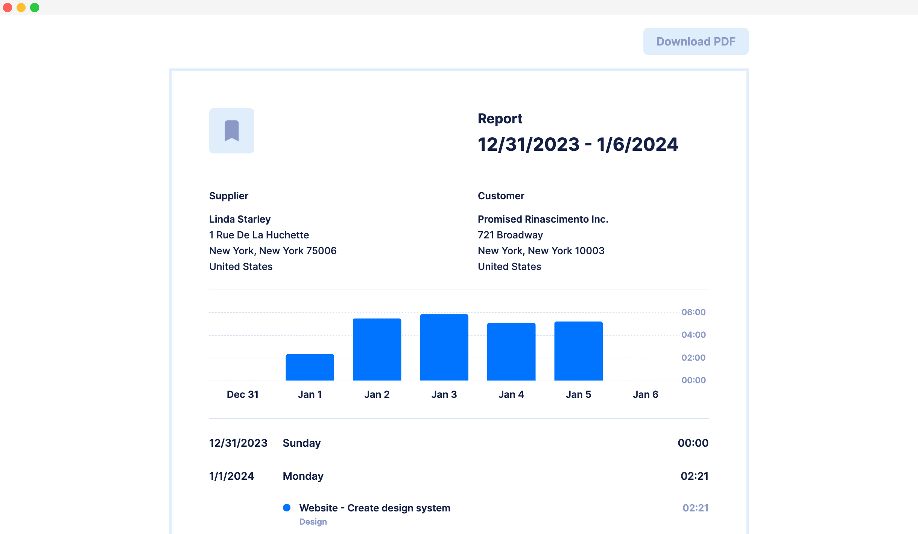Click supplier name Linda Starley

click(240, 219)
